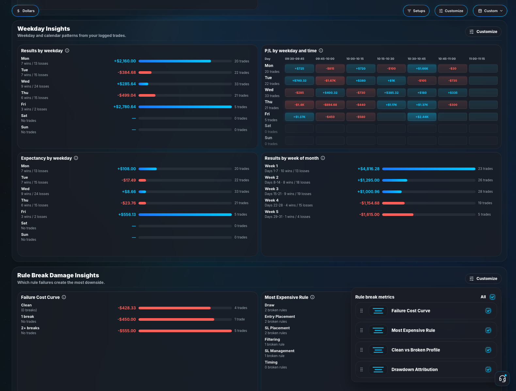Click the info icon beside Expectancy by weekday
The width and height of the screenshot is (516, 391).
pyautogui.click(x=76, y=158)
